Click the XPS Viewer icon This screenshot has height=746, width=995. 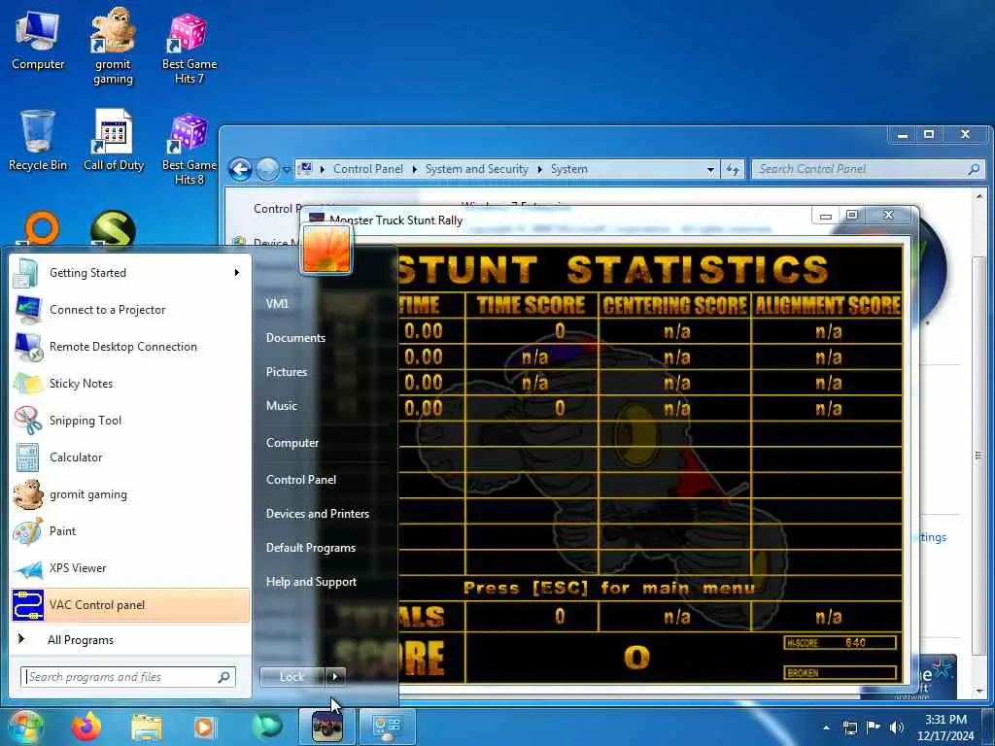tap(28, 568)
